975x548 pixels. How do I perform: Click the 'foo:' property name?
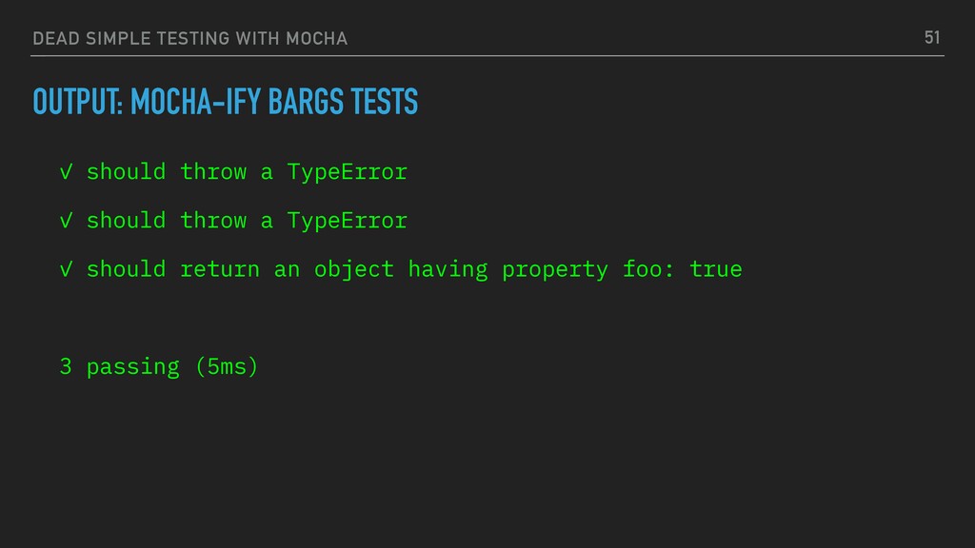648,269
